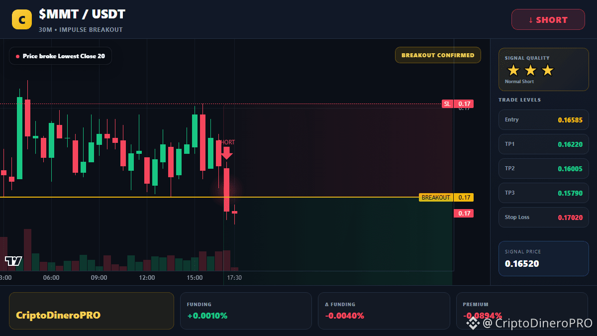Click the Normal Short quality label

(x=519, y=82)
